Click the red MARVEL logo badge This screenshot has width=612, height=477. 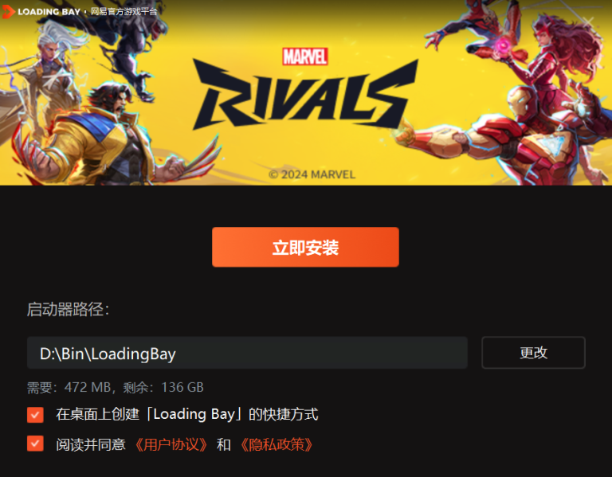point(305,57)
